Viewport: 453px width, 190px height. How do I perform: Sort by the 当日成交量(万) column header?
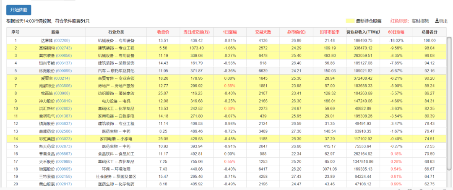pyautogui.click(x=196, y=32)
